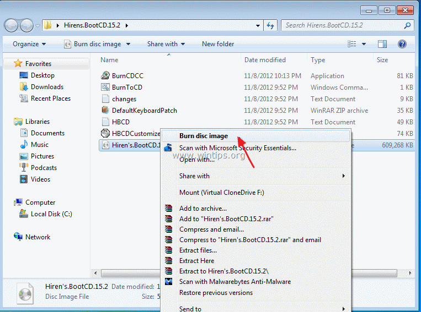This screenshot has width=421, height=312.
Task: Click Burn disc image toolbar button
Action: point(93,44)
